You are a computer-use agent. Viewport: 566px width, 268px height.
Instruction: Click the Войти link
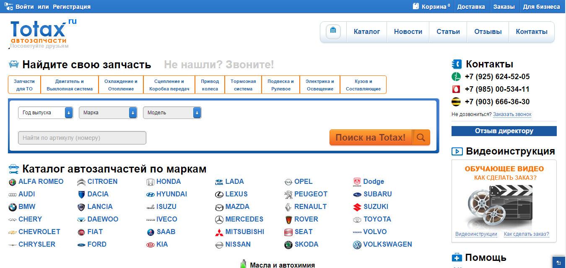tap(25, 7)
